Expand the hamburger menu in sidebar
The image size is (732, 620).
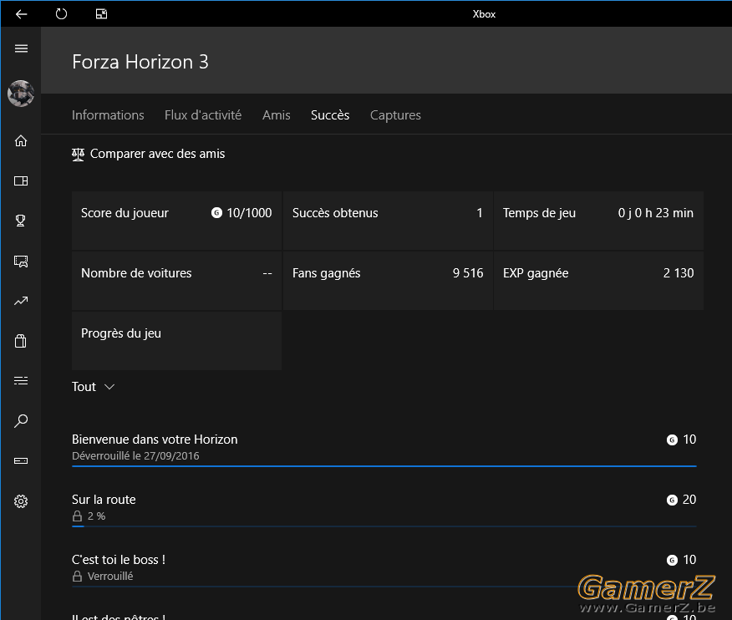21,48
